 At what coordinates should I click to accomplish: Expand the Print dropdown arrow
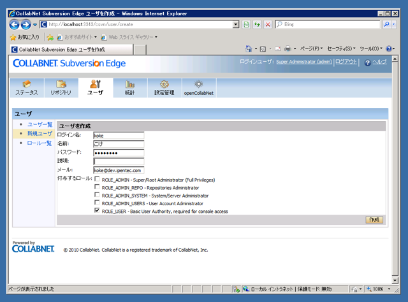tap(295, 48)
